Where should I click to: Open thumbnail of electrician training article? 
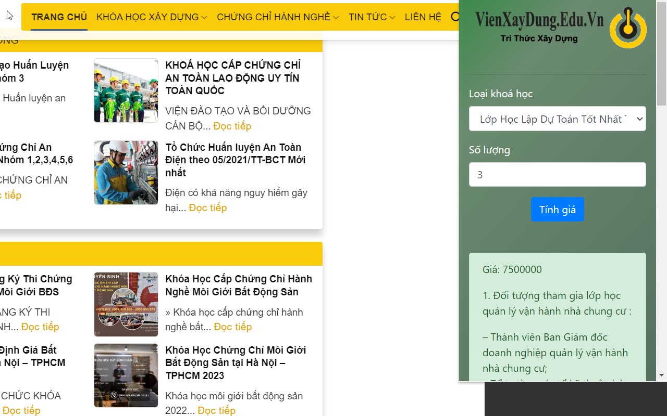(x=126, y=173)
